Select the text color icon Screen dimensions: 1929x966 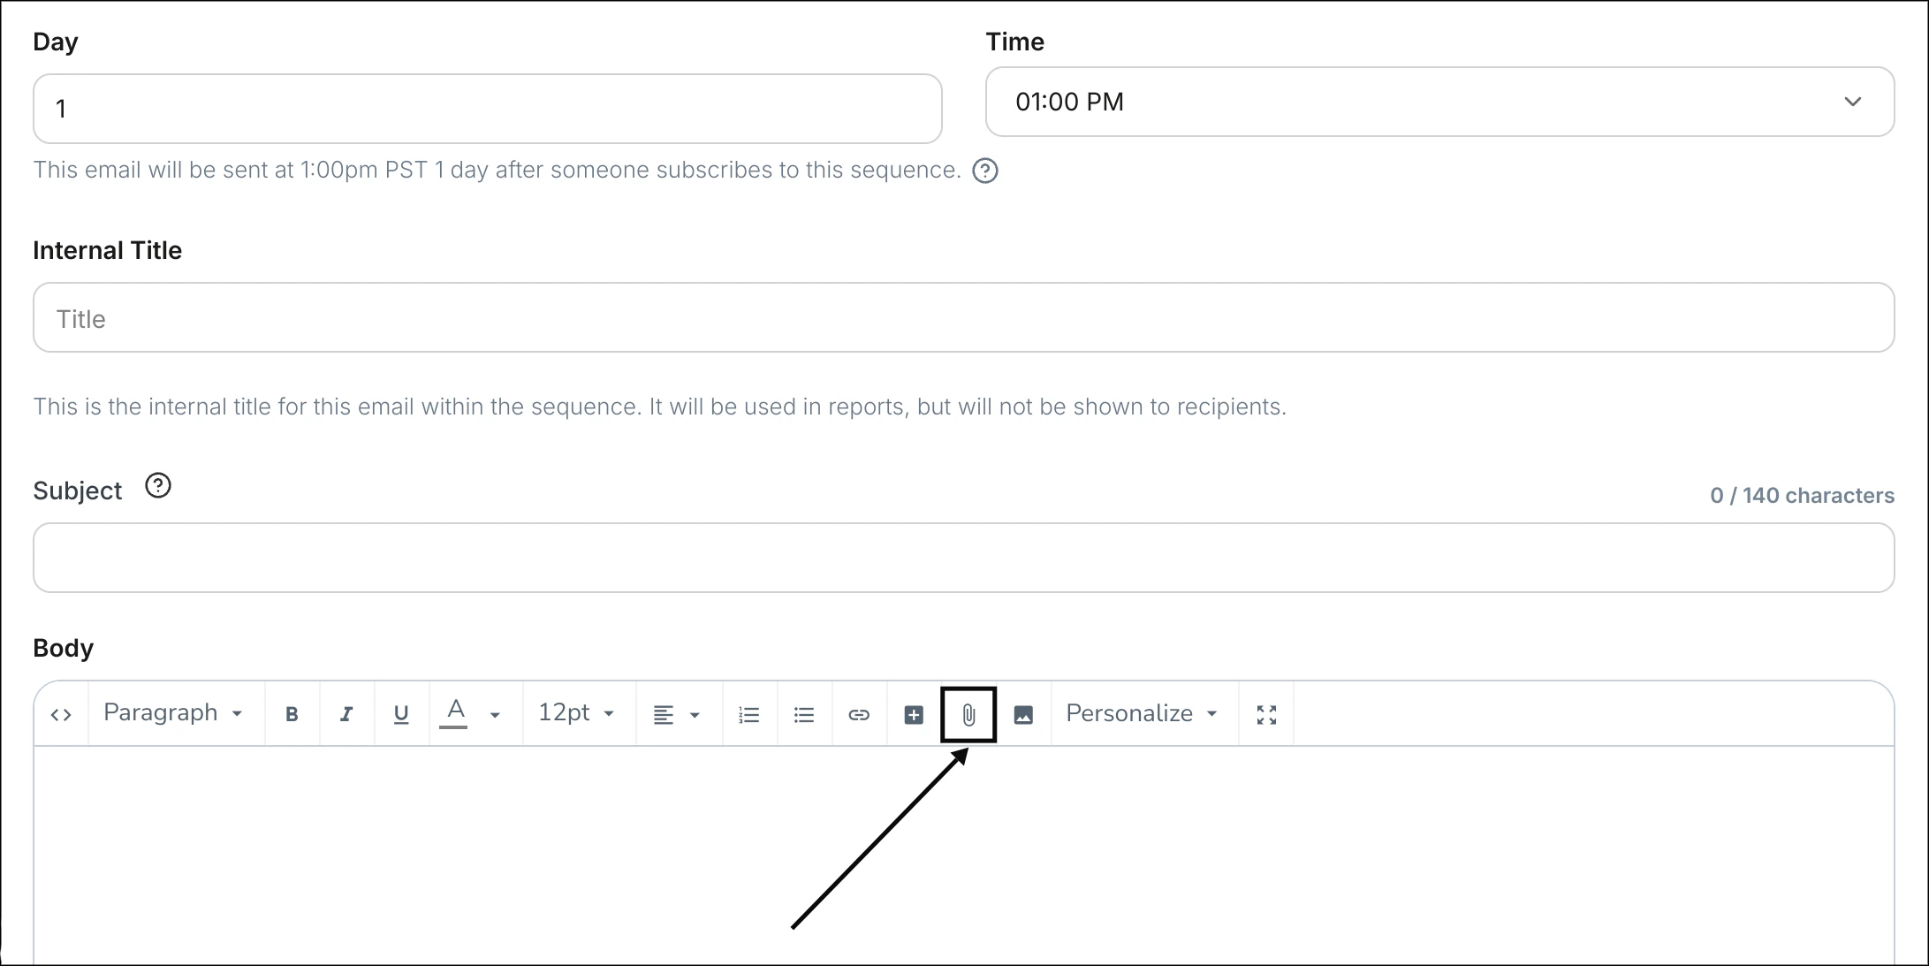click(x=454, y=711)
